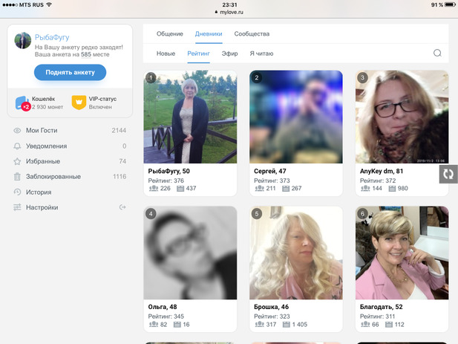Click posts icon on AnyKey dm card
The width and height of the screenshot is (458, 344).
point(392,189)
